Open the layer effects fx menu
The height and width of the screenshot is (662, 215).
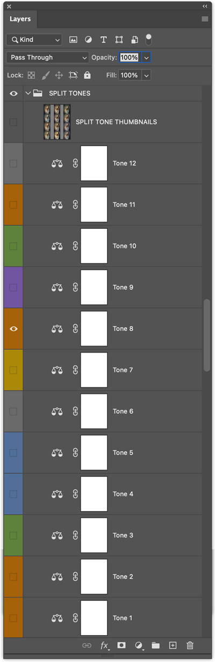click(x=104, y=645)
